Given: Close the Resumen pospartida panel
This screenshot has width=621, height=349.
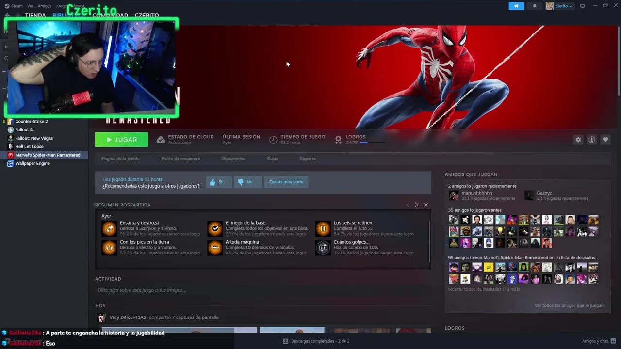Looking at the screenshot, I should 426,205.
